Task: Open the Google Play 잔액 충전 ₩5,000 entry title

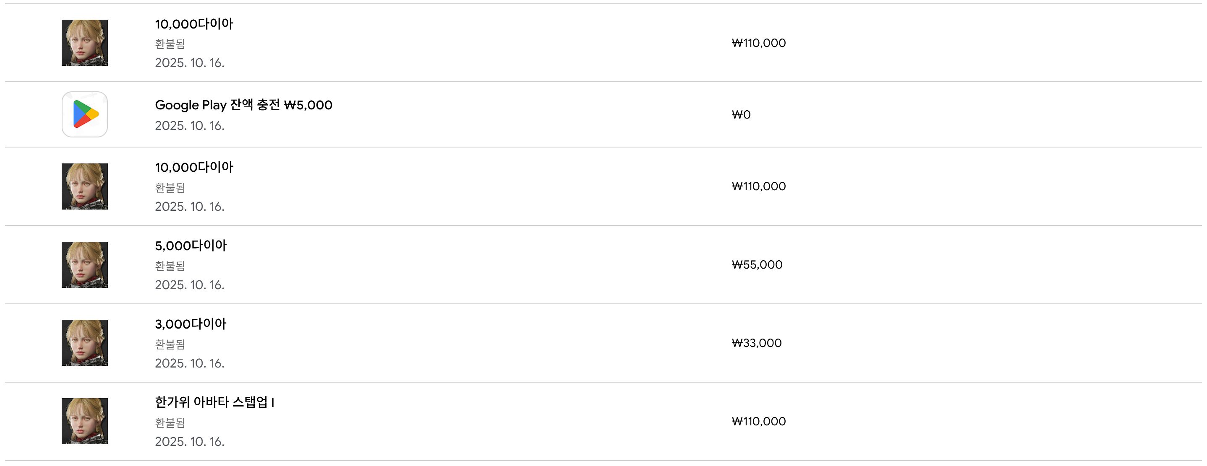Action: [x=244, y=105]
